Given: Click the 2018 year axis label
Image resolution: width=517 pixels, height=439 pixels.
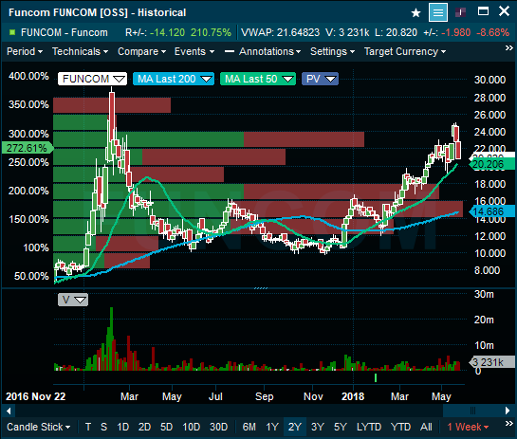Looking at the screenshot, I should pyautogui.click(x=353, y=396).
